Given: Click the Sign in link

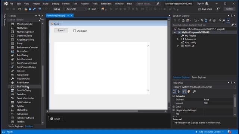Looking at the screenshot, I should click(x=200, y=4).
